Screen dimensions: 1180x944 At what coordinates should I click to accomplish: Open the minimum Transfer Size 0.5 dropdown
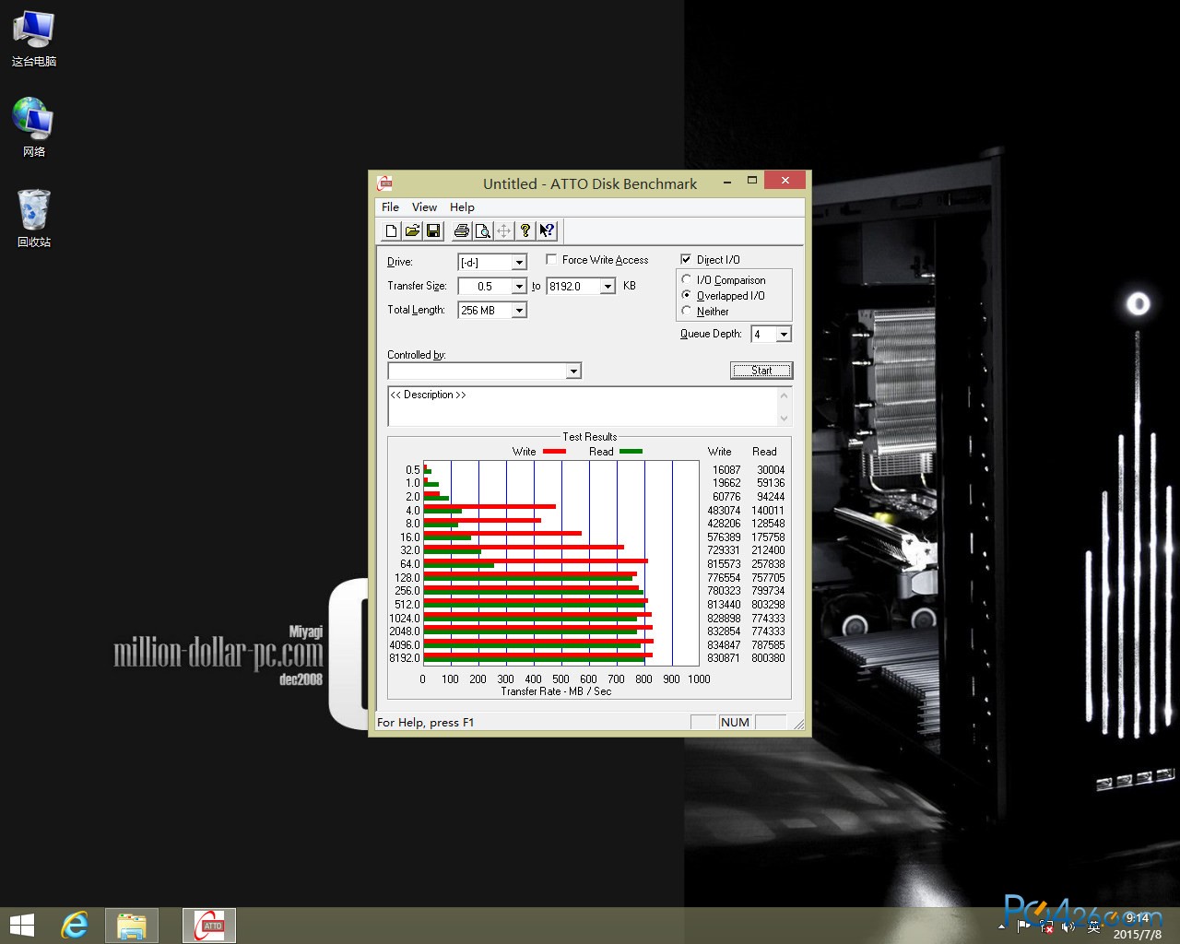click(x=519, y=287)
